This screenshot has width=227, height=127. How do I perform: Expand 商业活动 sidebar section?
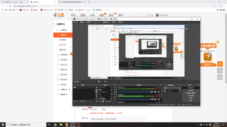72,75
